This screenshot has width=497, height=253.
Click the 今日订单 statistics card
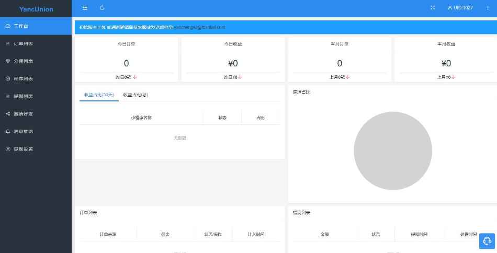click(x=126, y=59)
